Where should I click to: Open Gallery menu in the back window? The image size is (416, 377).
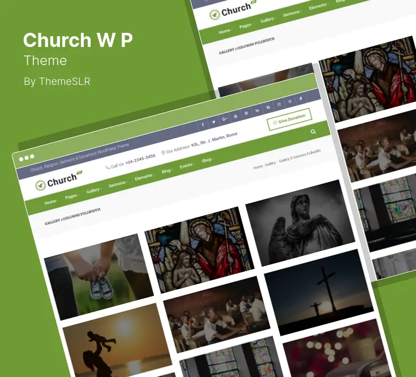coord(268,20)
